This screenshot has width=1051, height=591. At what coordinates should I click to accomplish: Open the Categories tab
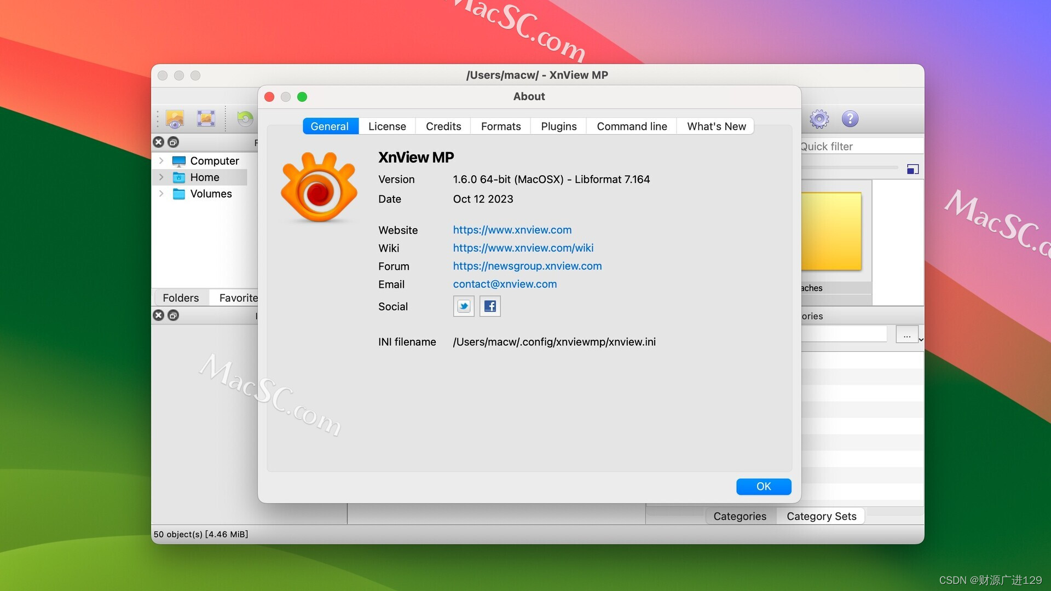coord(740,516)
